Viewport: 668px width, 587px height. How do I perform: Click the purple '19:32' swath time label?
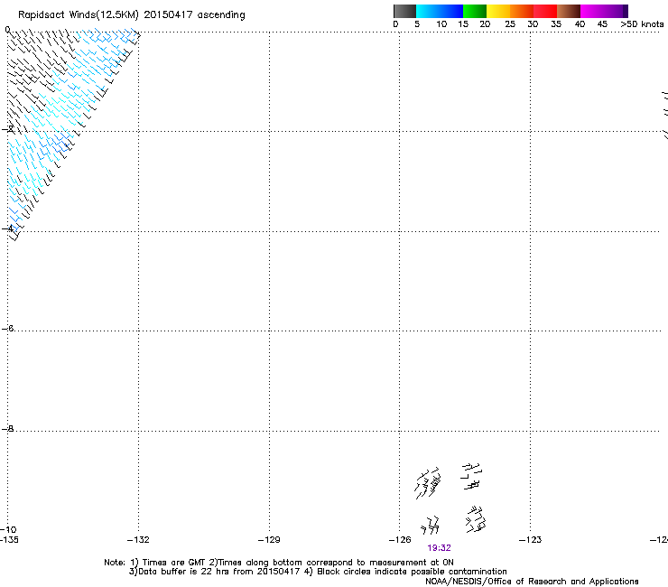pos(440,548)
